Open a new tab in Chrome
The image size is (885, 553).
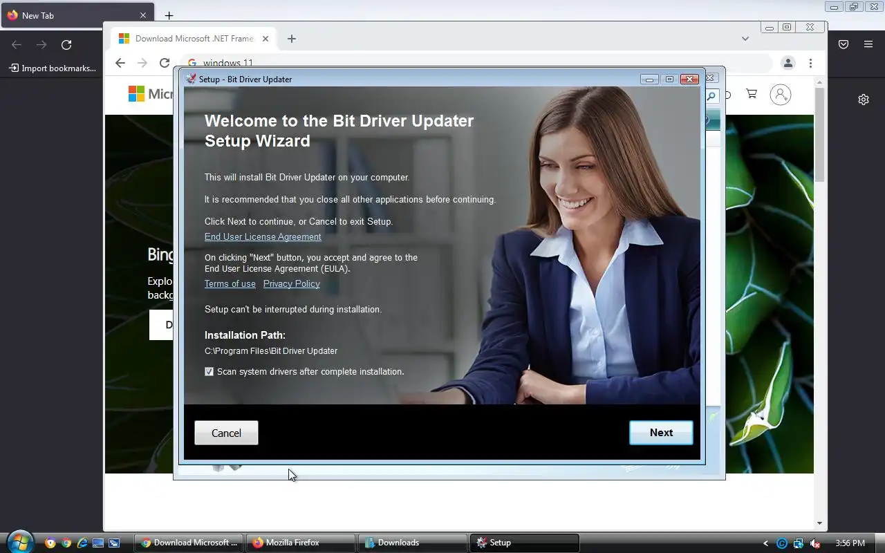(292, 39)
